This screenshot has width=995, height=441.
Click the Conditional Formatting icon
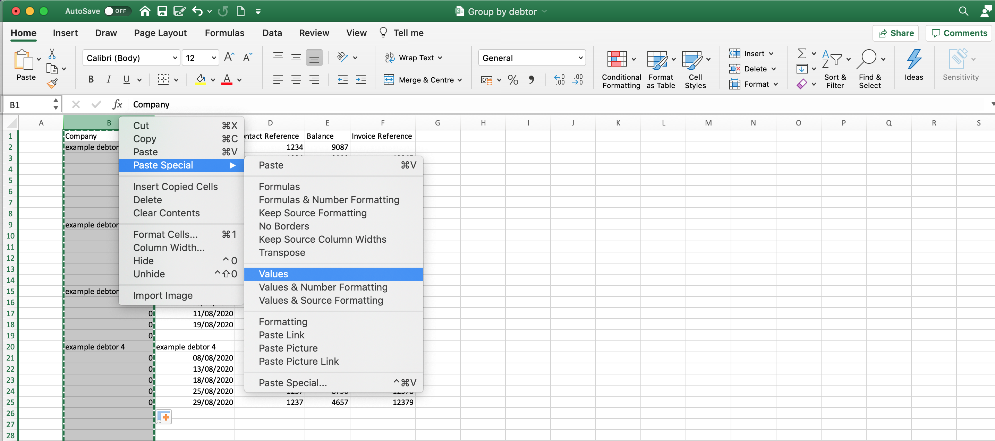(x=617, y=60)
